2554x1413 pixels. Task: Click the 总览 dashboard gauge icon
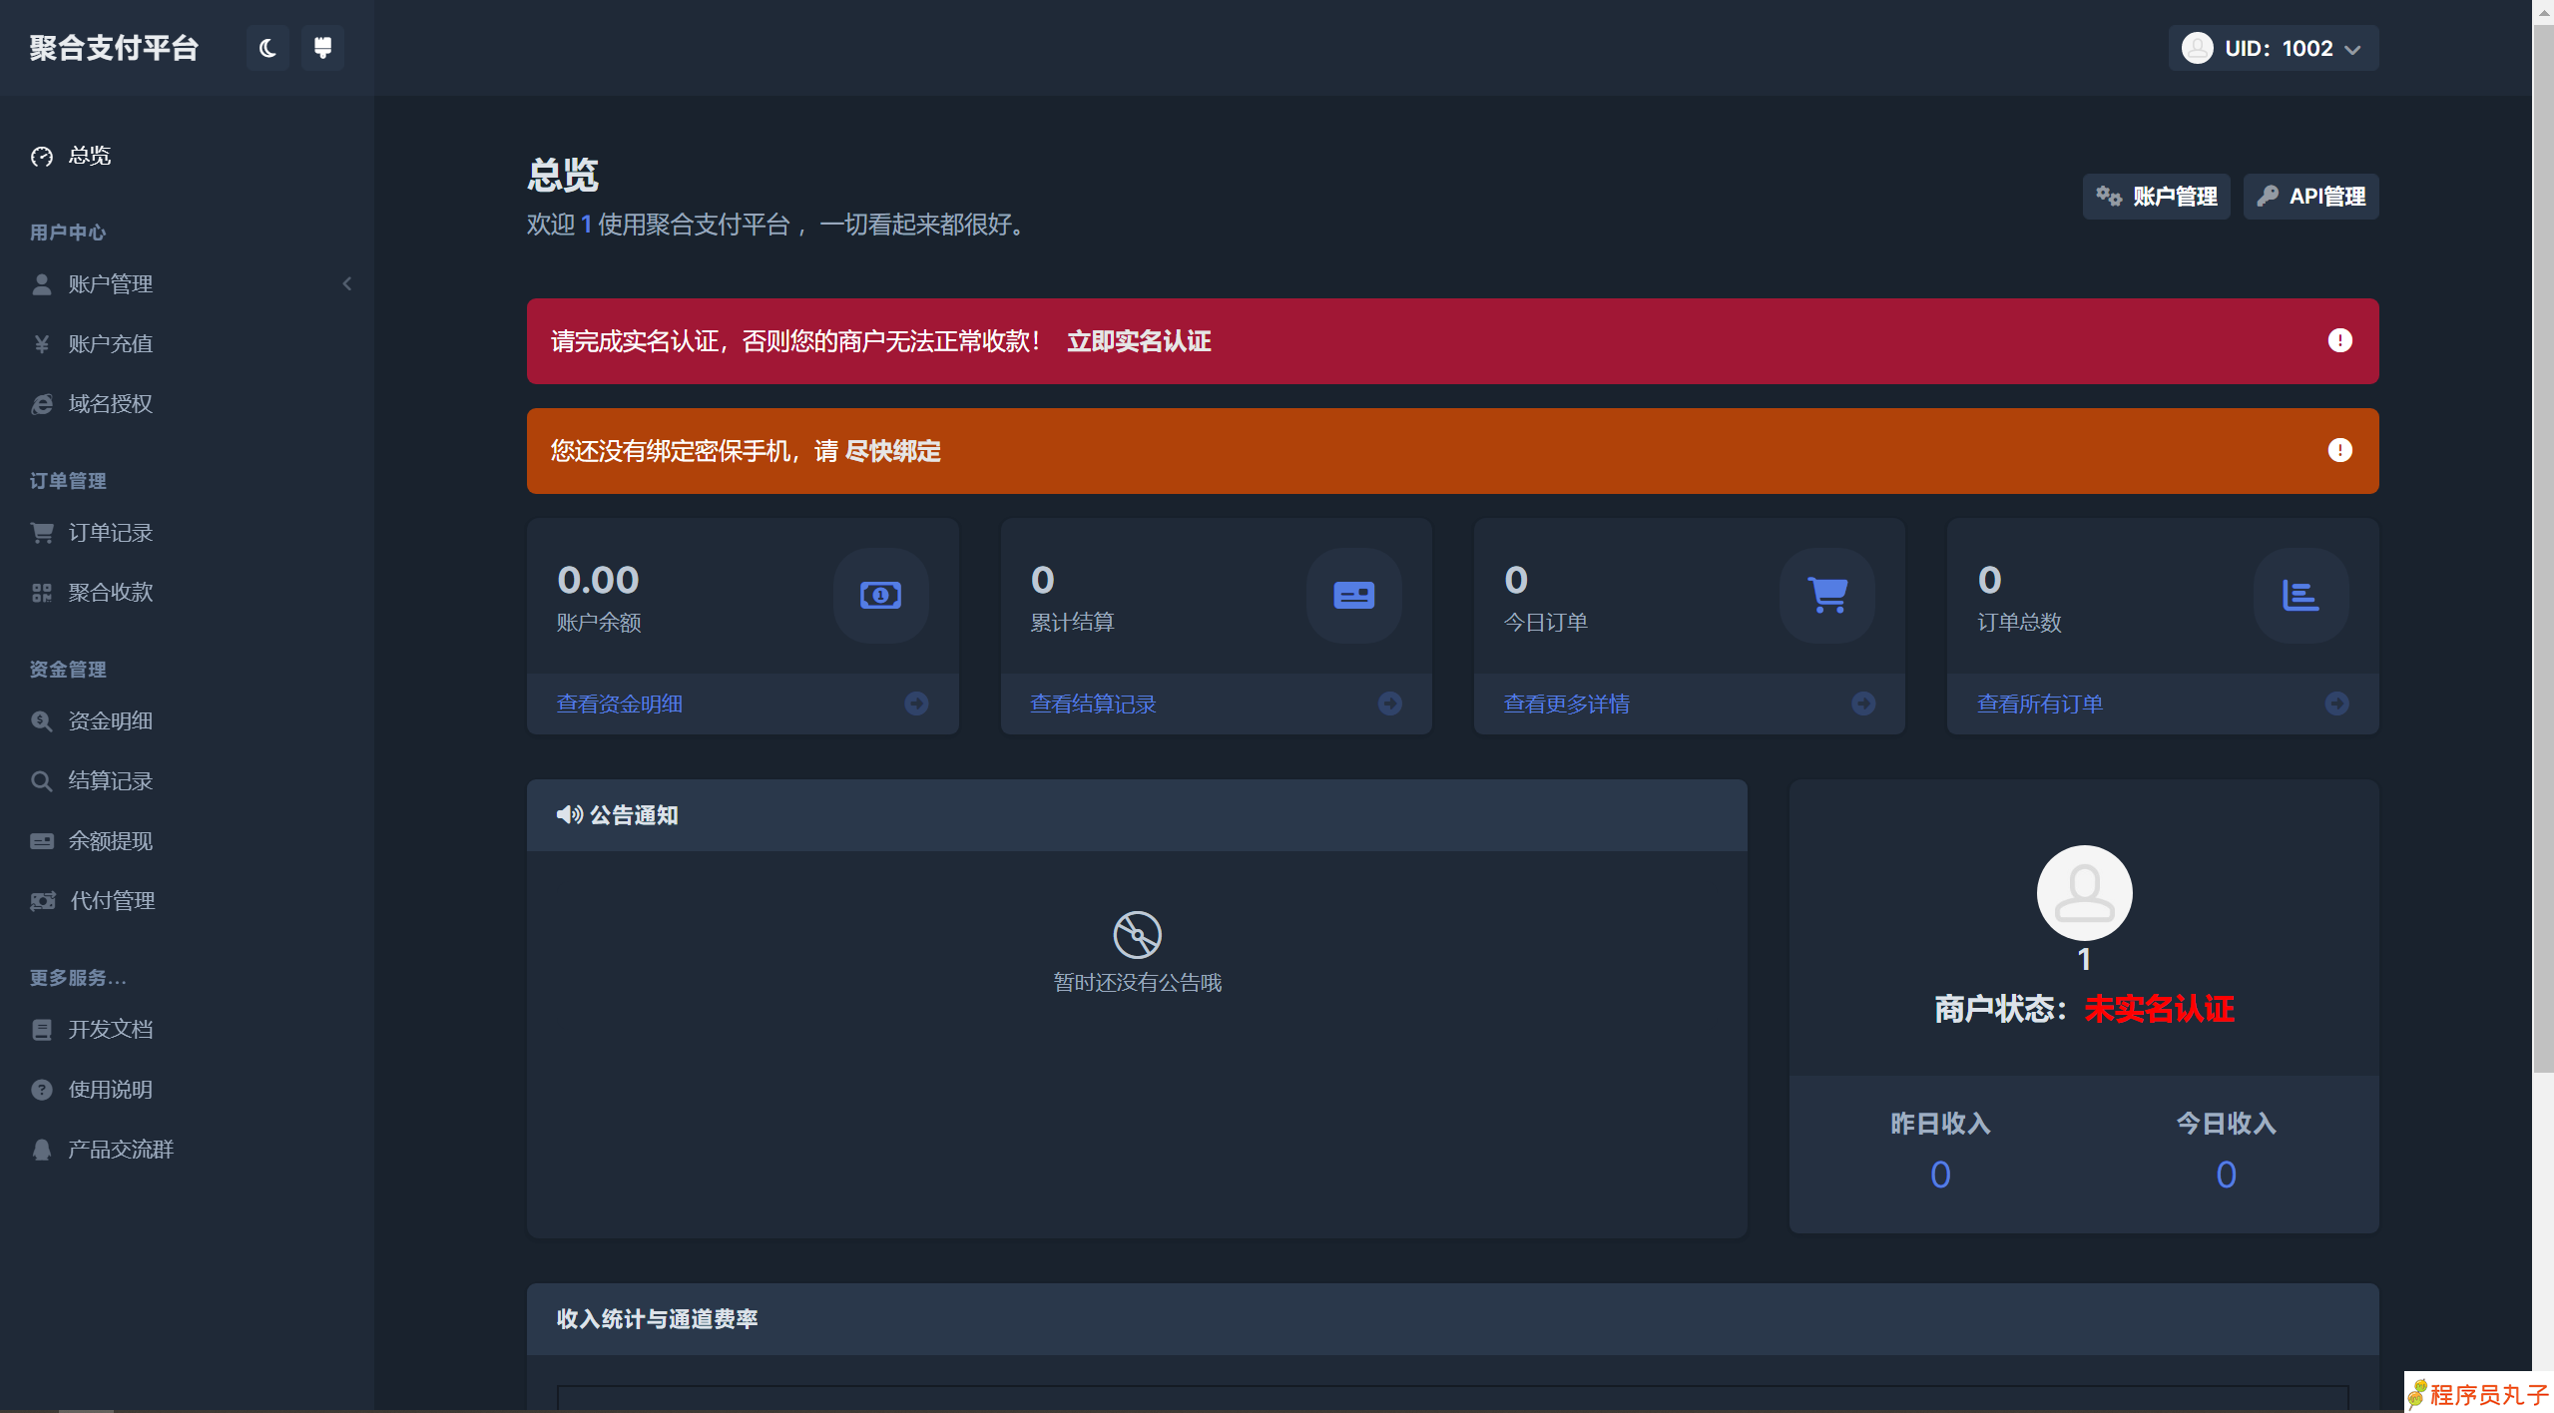(42, 157)
